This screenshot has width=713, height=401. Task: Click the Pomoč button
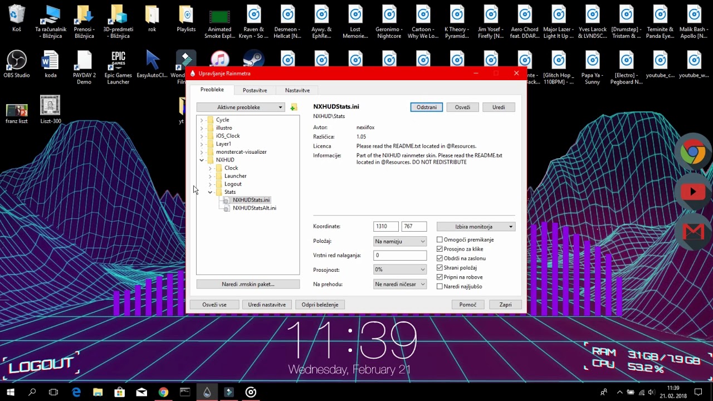pos(468,305)
